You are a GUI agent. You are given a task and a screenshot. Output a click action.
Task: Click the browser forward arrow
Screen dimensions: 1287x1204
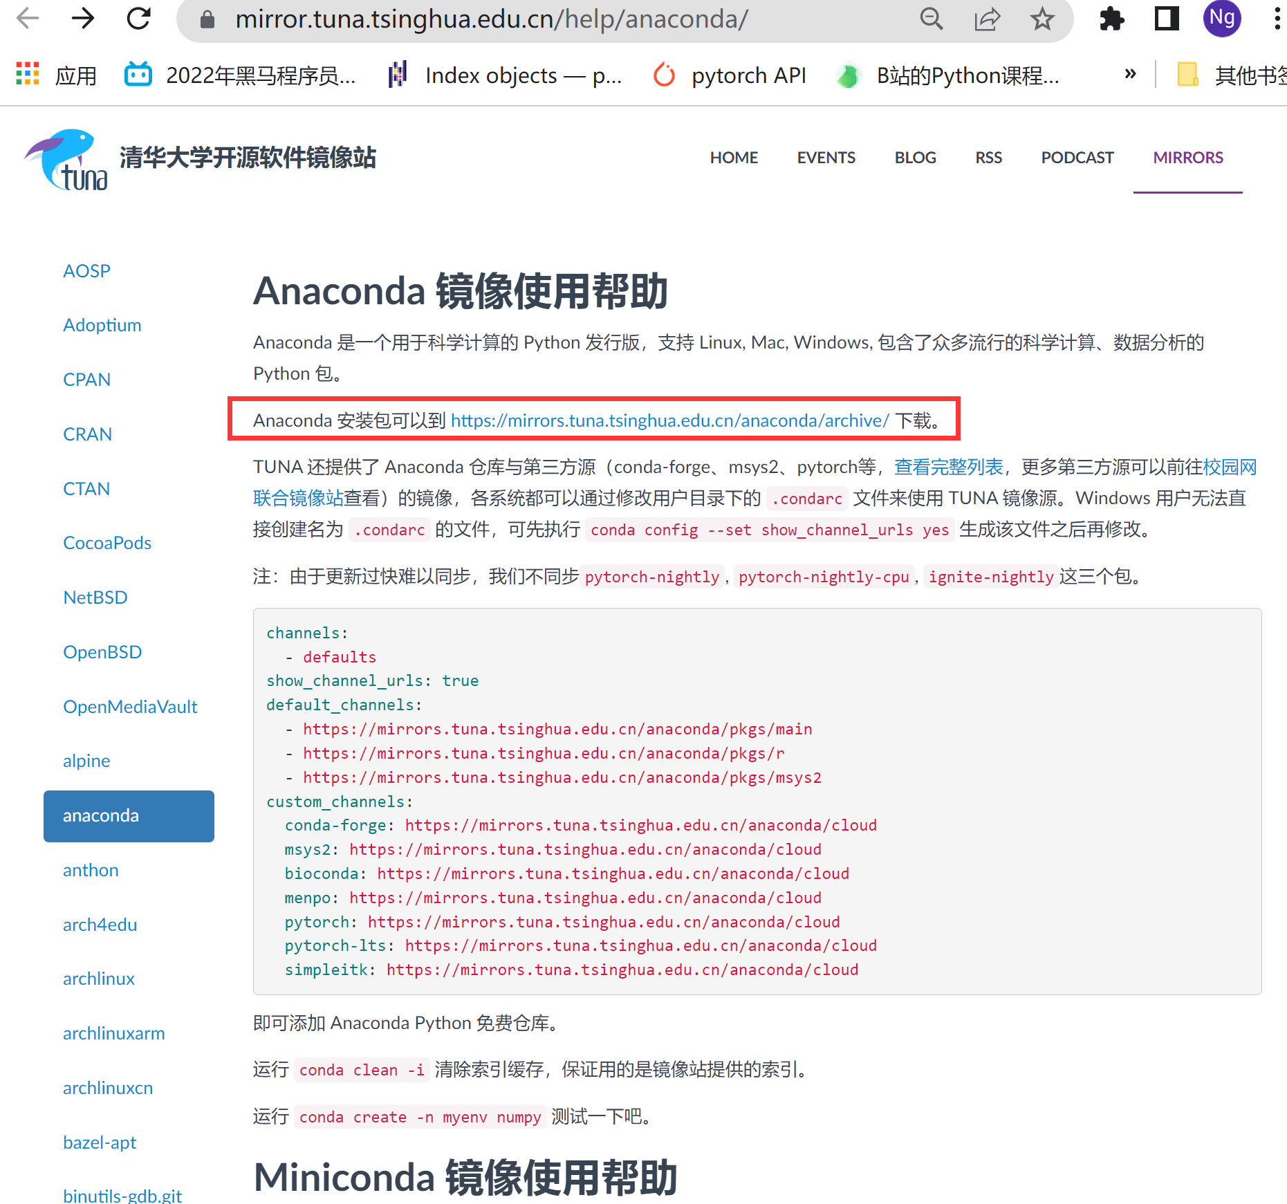tap(83, 19)
